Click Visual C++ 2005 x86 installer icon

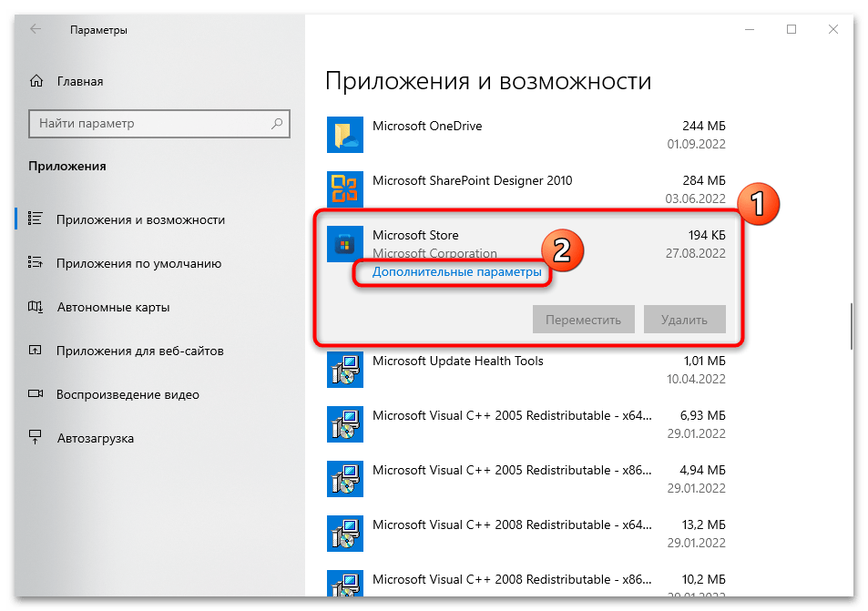point(345,479)
